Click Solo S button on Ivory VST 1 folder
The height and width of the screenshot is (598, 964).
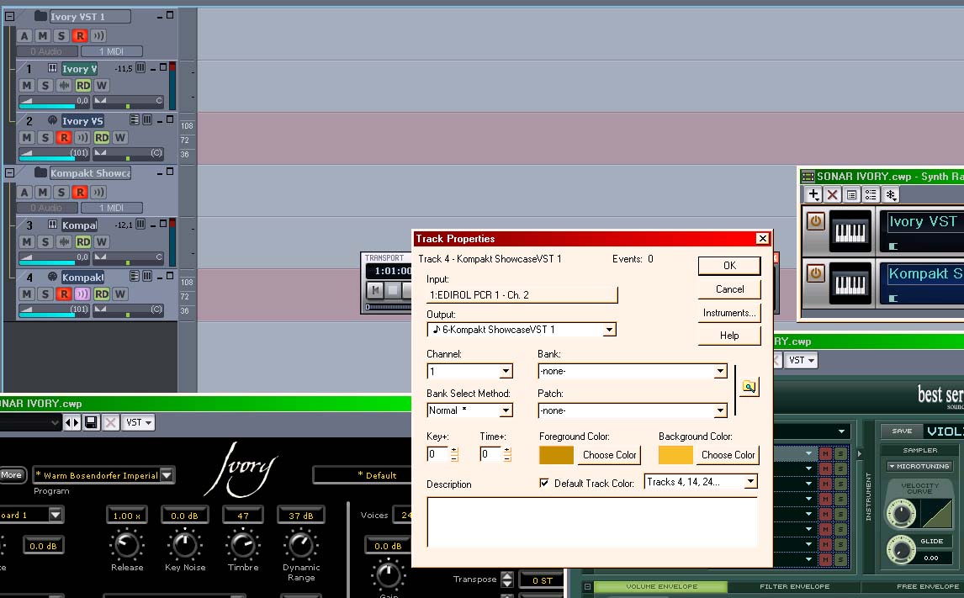[x=61, y=35]
